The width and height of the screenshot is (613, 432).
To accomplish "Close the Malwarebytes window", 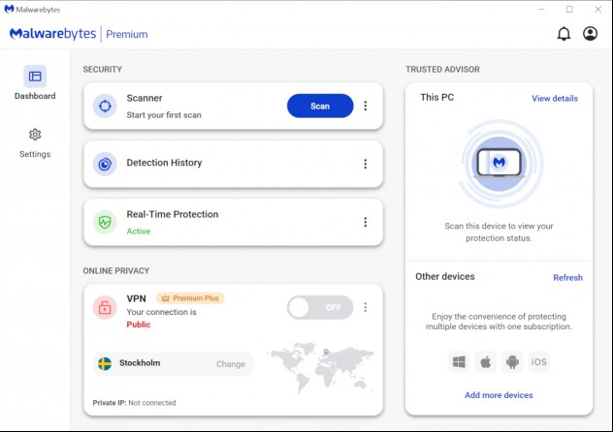I will pos(598,9).
